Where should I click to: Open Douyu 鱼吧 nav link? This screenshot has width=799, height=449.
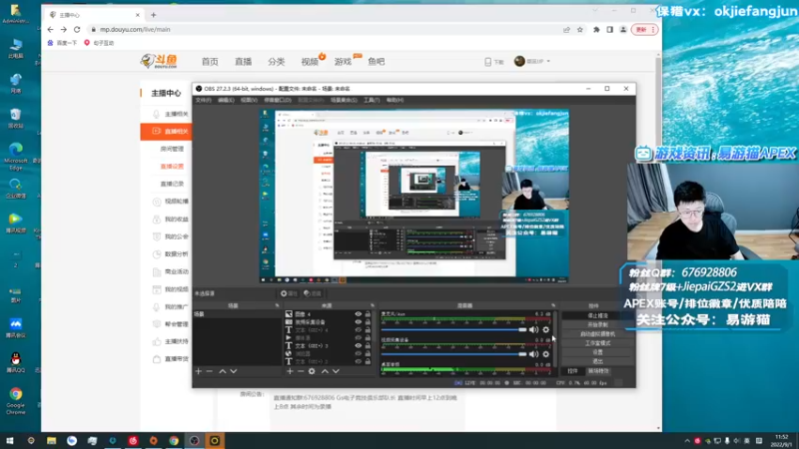377,62
